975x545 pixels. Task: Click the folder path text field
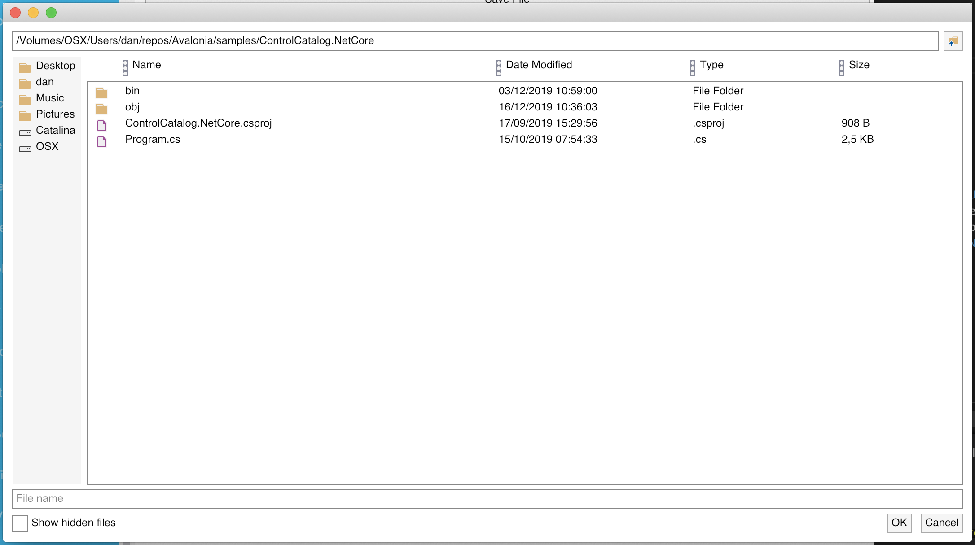[x=475, y=41]
